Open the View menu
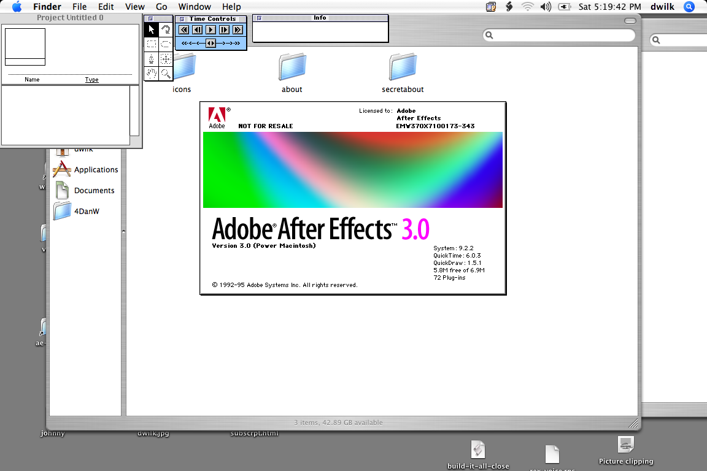 [x=135, y=7]
